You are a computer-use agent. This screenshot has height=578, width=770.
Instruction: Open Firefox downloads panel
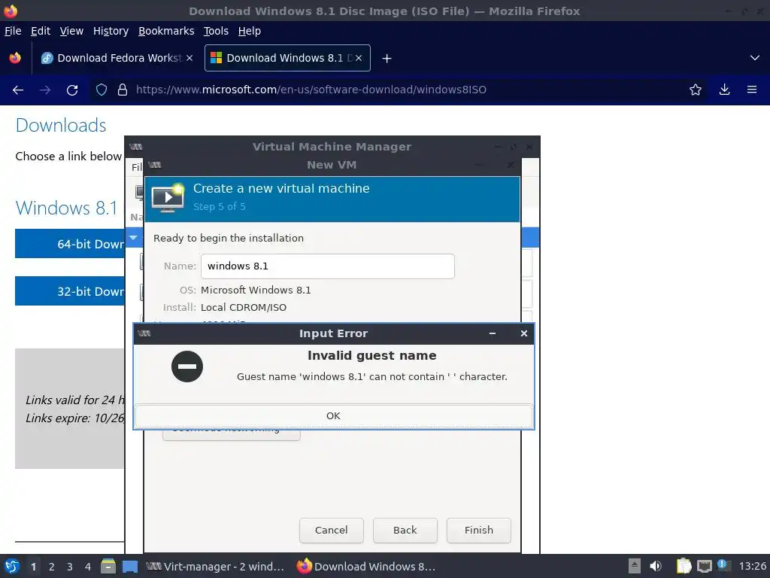point(724,90)
